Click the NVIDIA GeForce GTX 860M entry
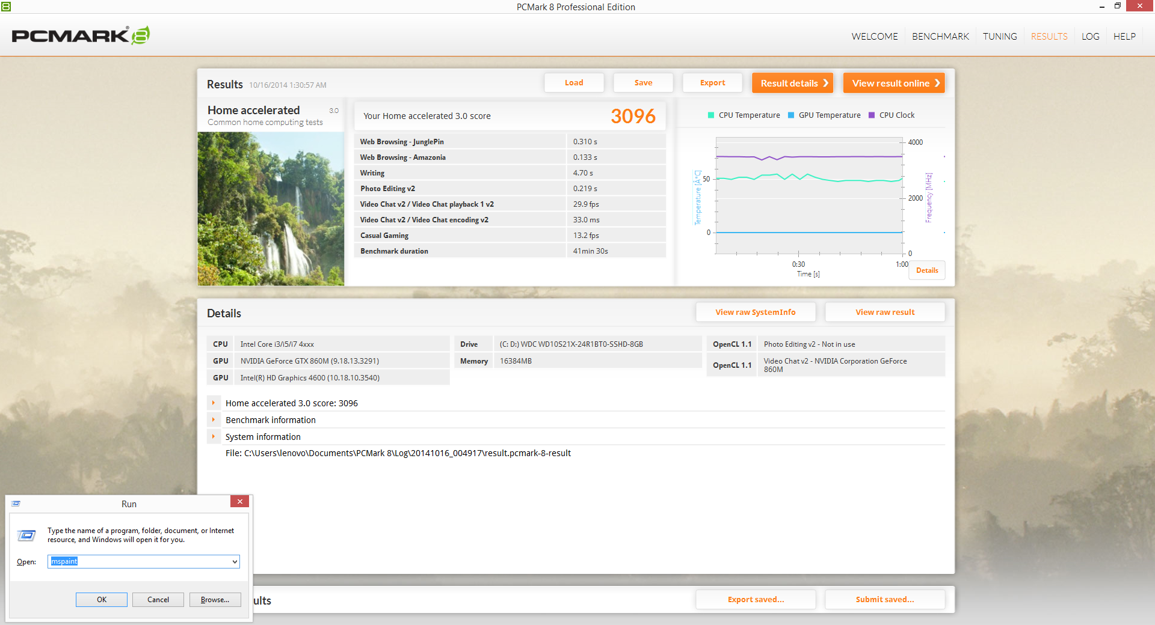 [341, 361]
